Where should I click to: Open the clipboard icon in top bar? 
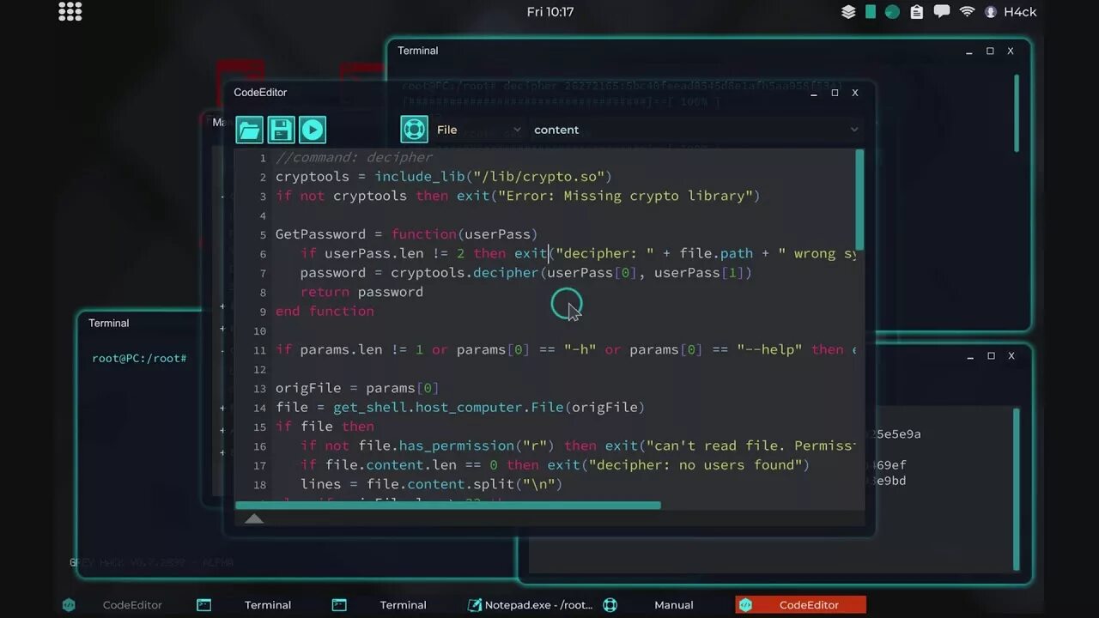click(917, 12)
